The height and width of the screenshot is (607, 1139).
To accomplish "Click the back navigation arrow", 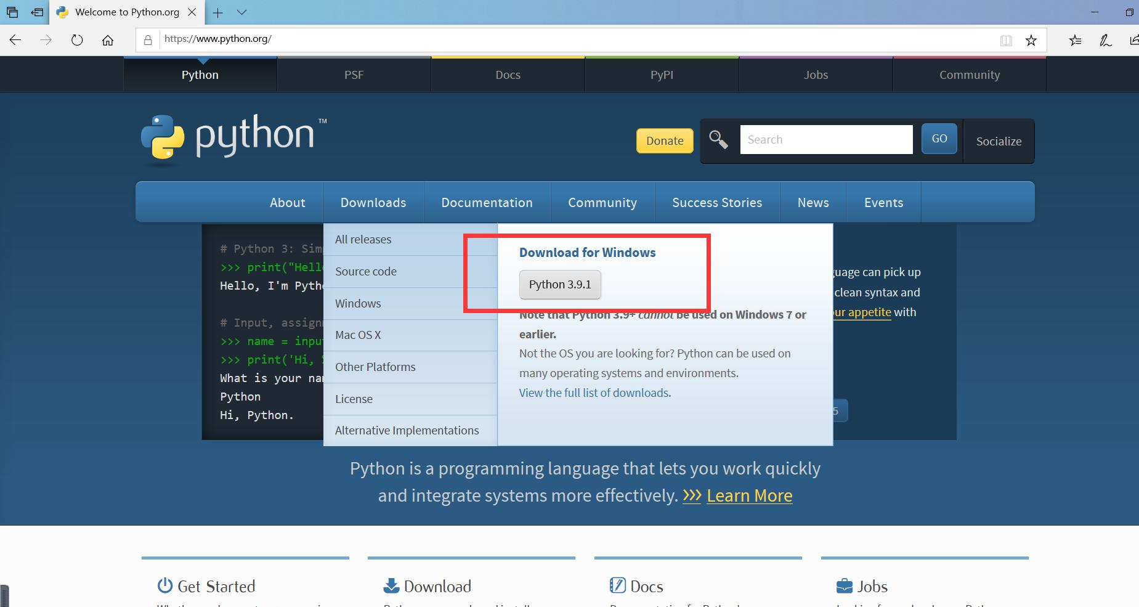I will tap(15, 39).
